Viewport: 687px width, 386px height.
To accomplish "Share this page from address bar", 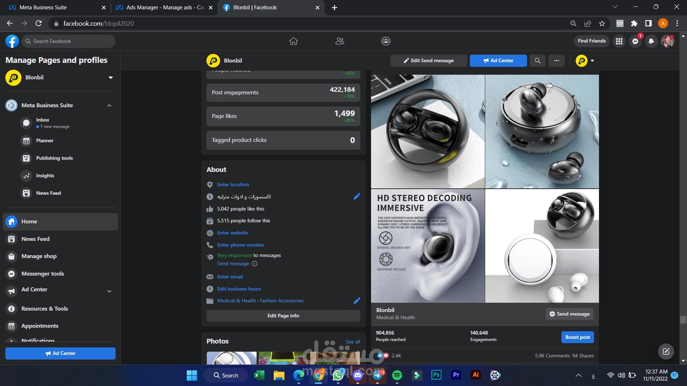I will point(588,24).
